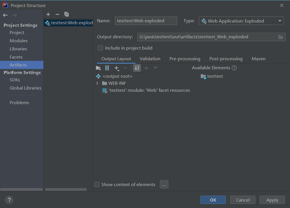Expand the WEB-INF folder node
Screen dimensions: 290x208
[97, 83]
